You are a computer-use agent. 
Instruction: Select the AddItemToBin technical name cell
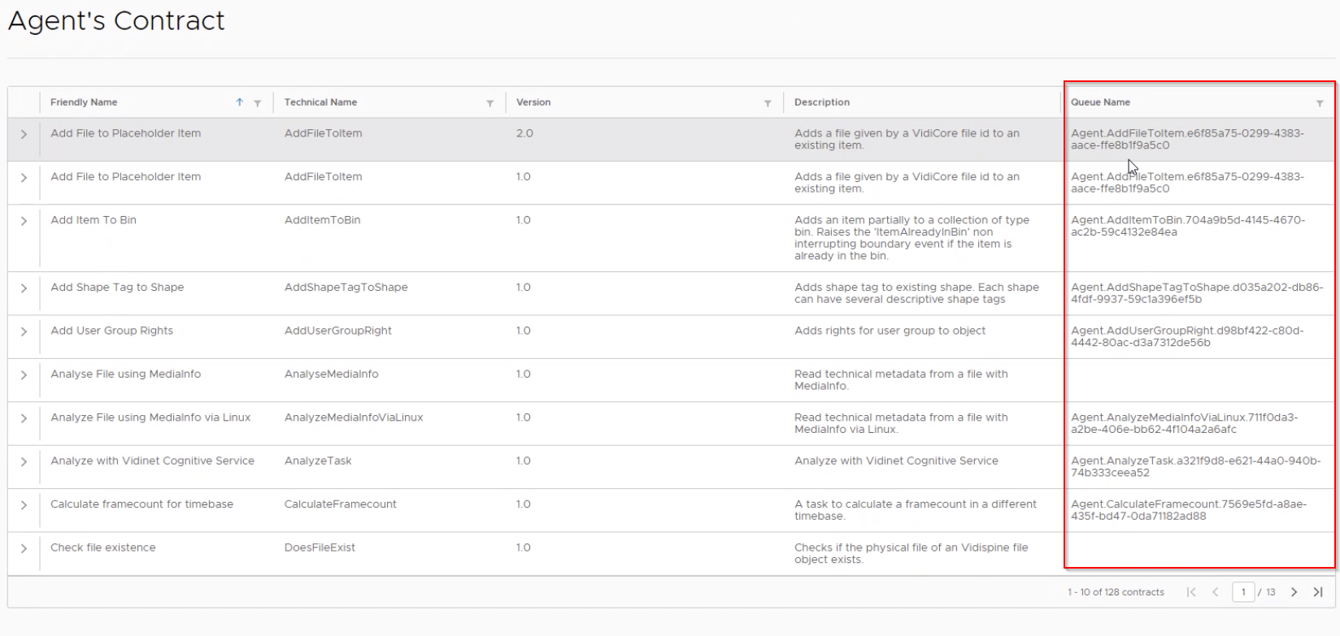point(322,220)
